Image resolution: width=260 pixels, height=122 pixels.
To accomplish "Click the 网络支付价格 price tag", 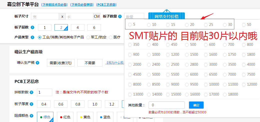I will (167, 16).
